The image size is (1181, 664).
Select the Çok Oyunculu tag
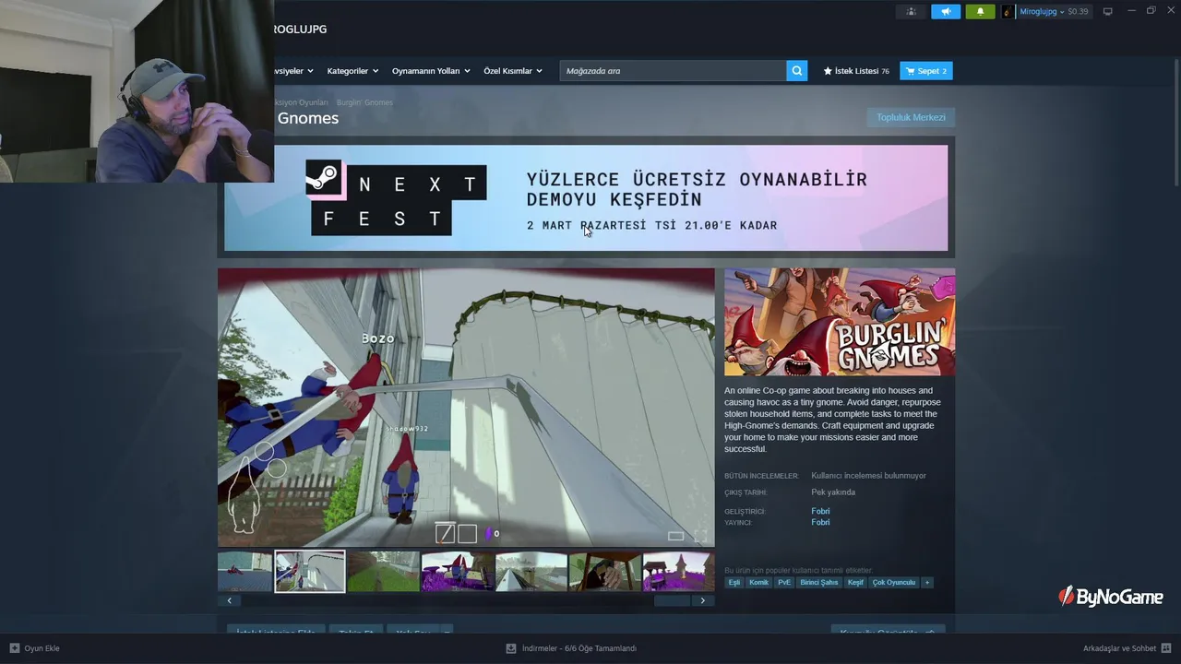(894, 582)
